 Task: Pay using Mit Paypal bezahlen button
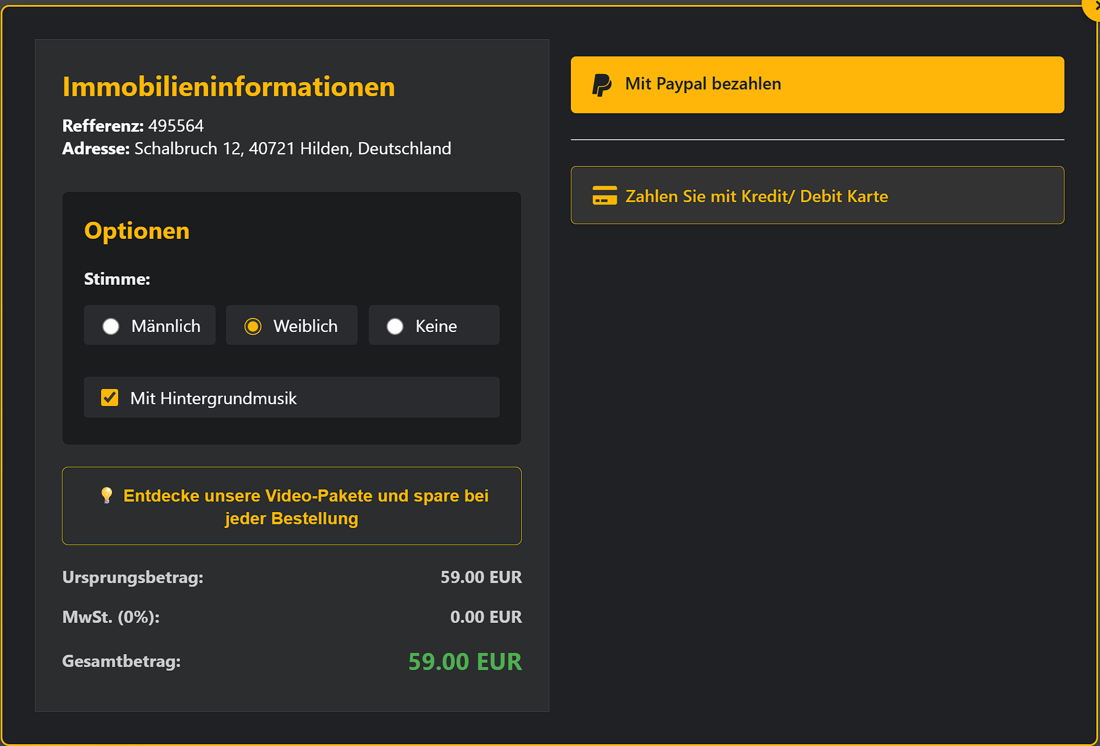point(817,85)
